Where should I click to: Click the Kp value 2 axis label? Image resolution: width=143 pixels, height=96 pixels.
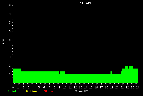(10, 66)
